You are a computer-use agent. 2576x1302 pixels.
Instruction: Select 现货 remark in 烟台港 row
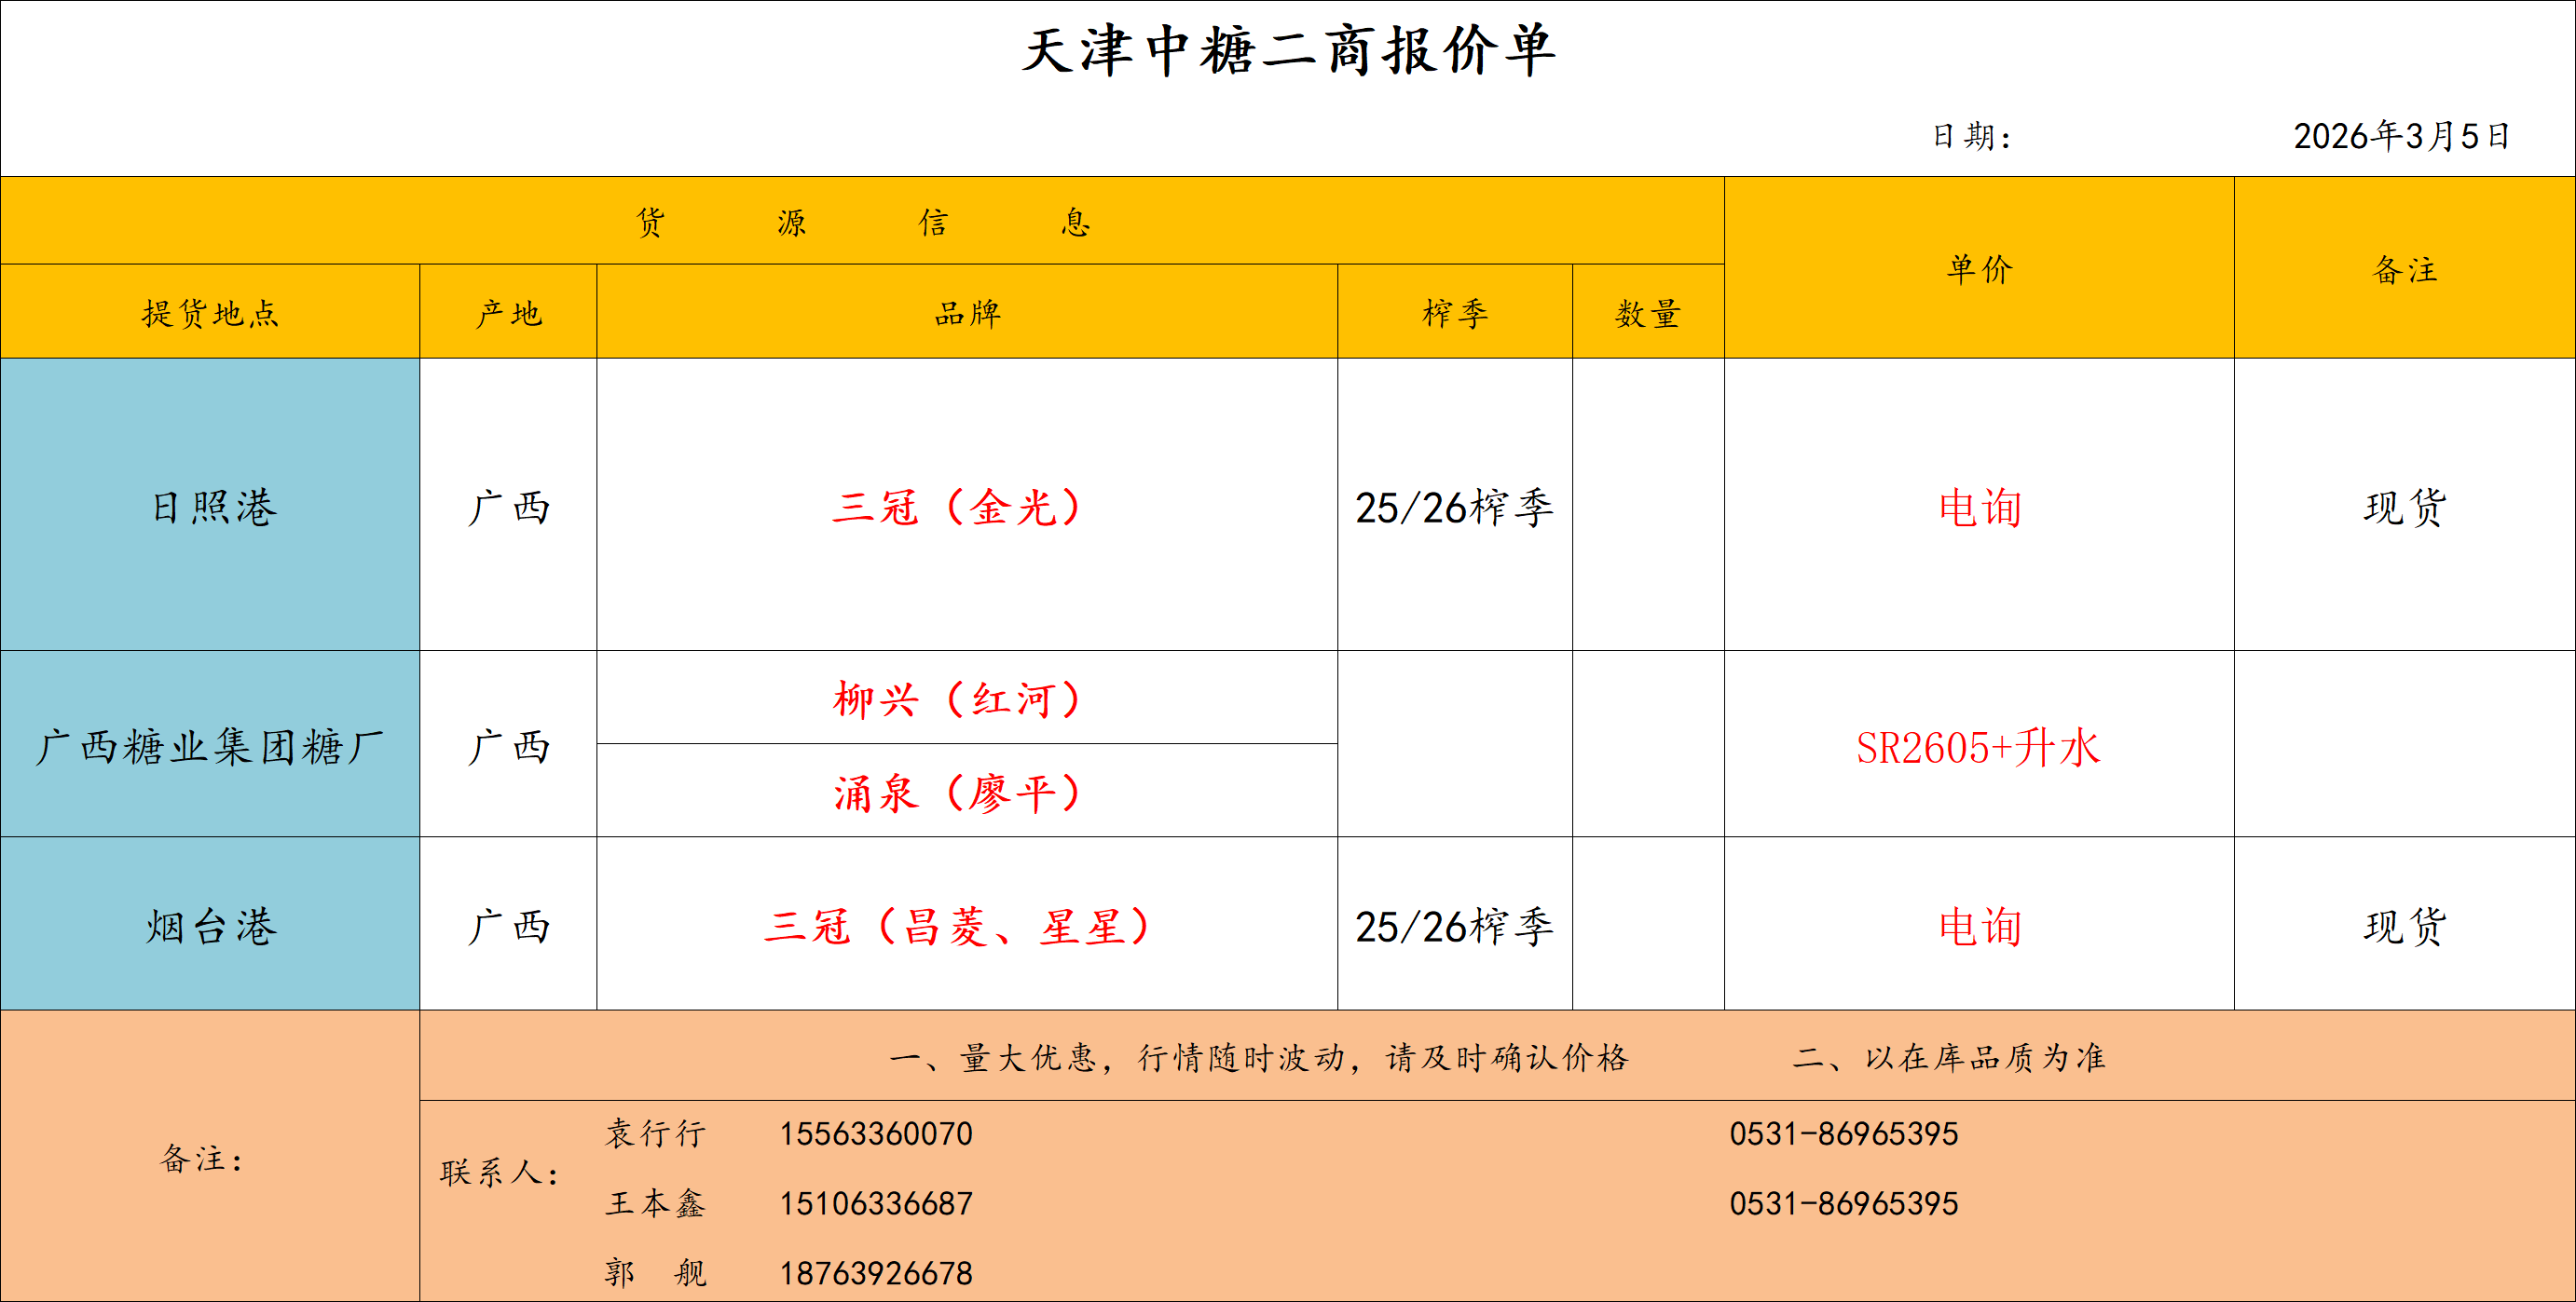(2404, 926)
